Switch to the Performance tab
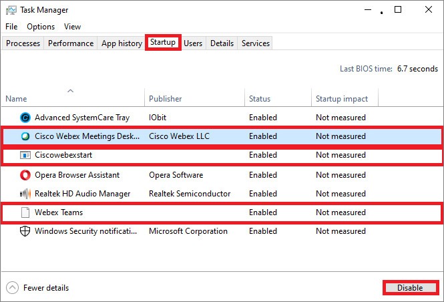444x302 pixels. point(71,43)
